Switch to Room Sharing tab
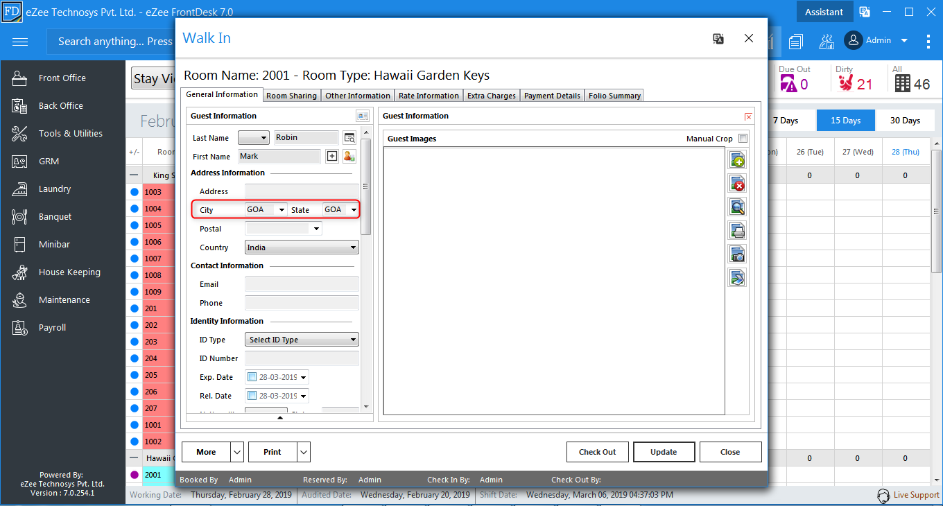The width and height of the screenshot is (943, 506). point(291,96)
